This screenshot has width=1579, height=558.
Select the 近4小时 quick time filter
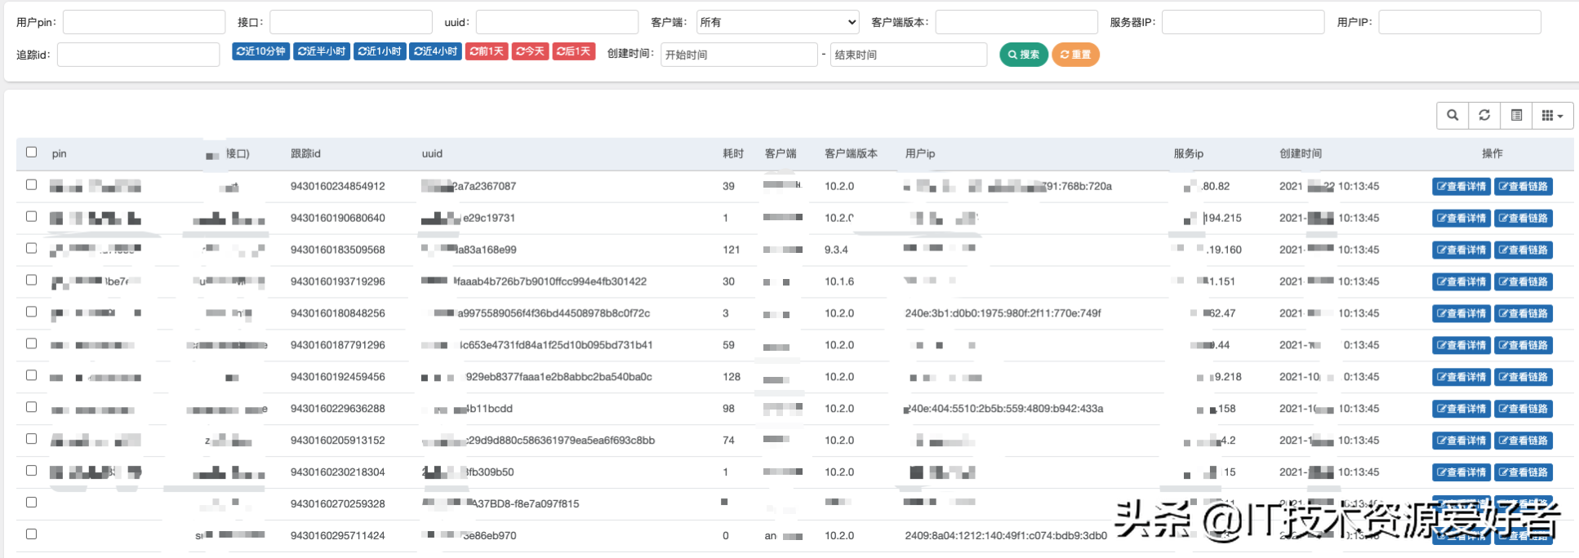tap(435, 51)
